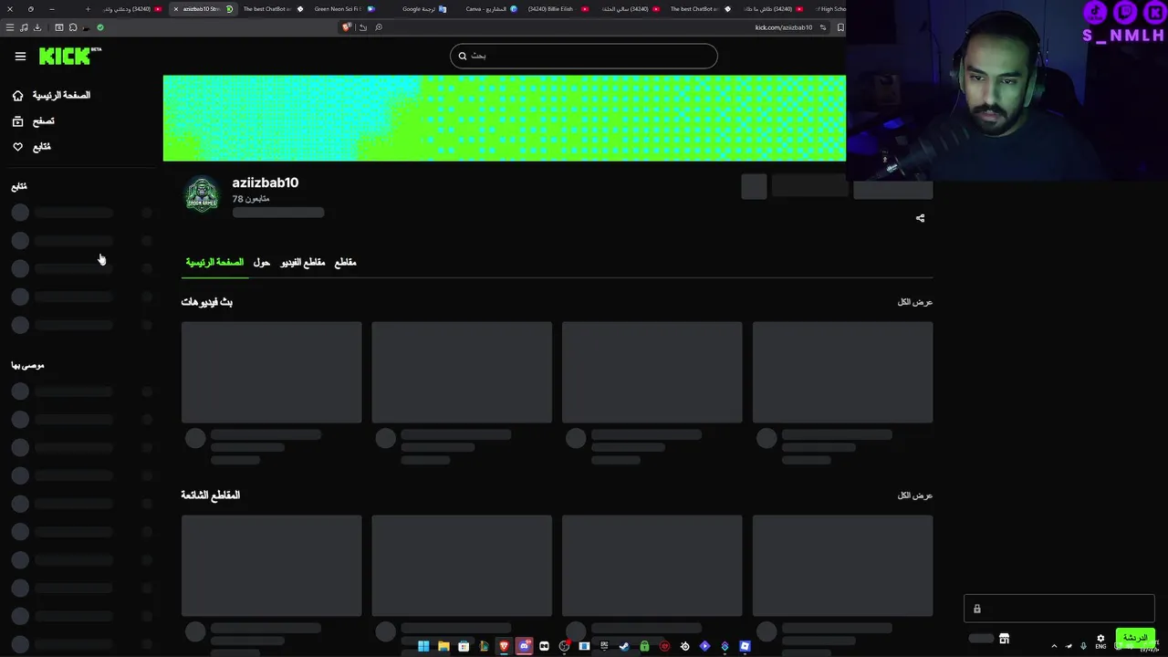The width and height of the screenshot is (1168, 657).
Task: Share the channel using share icon
Action: [920, 218]
